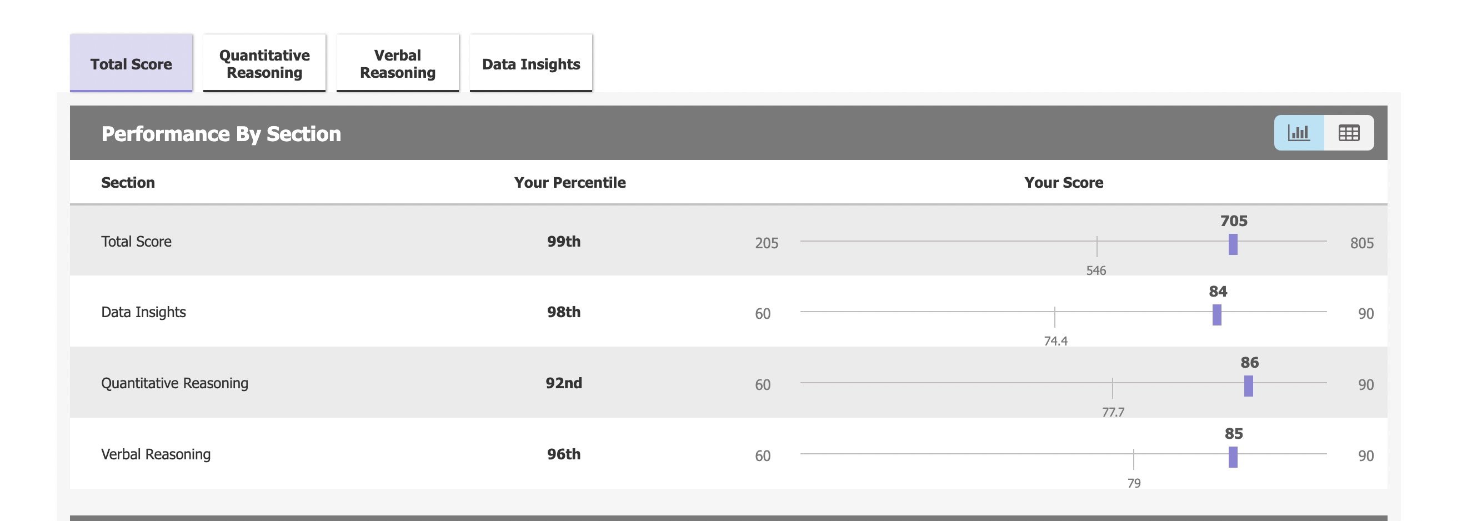Viewport: 1462px width, 521px height.
Task: Click the Performance By Section heading
Action: (x=221, y=134)
